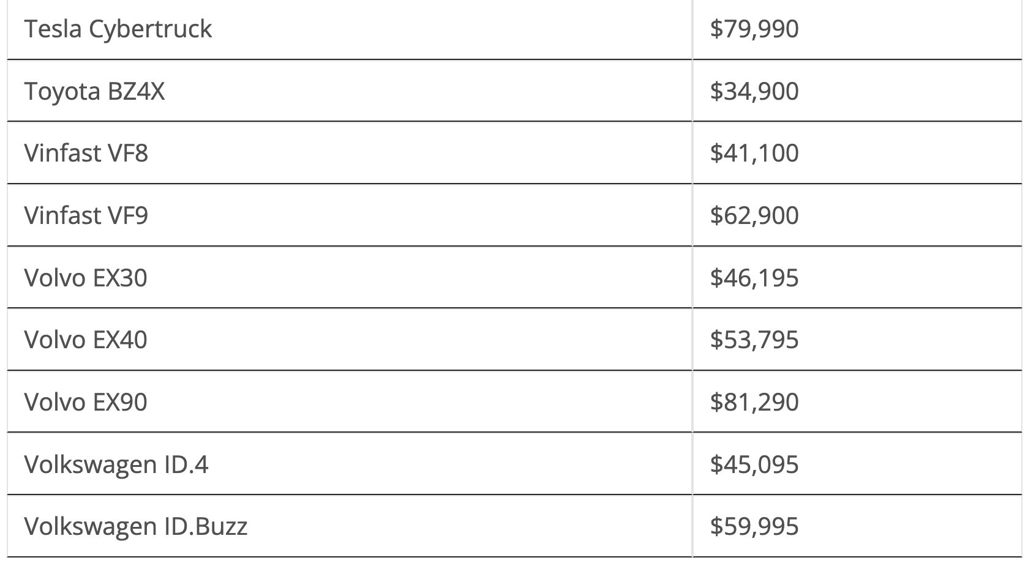Select the $53,795 EX40 price
This screenshot has width=1028, height=563.
[x=754, y=340]
